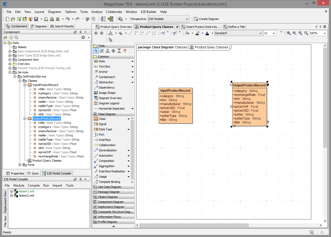Click the Create Diagram button

[206, 19]
